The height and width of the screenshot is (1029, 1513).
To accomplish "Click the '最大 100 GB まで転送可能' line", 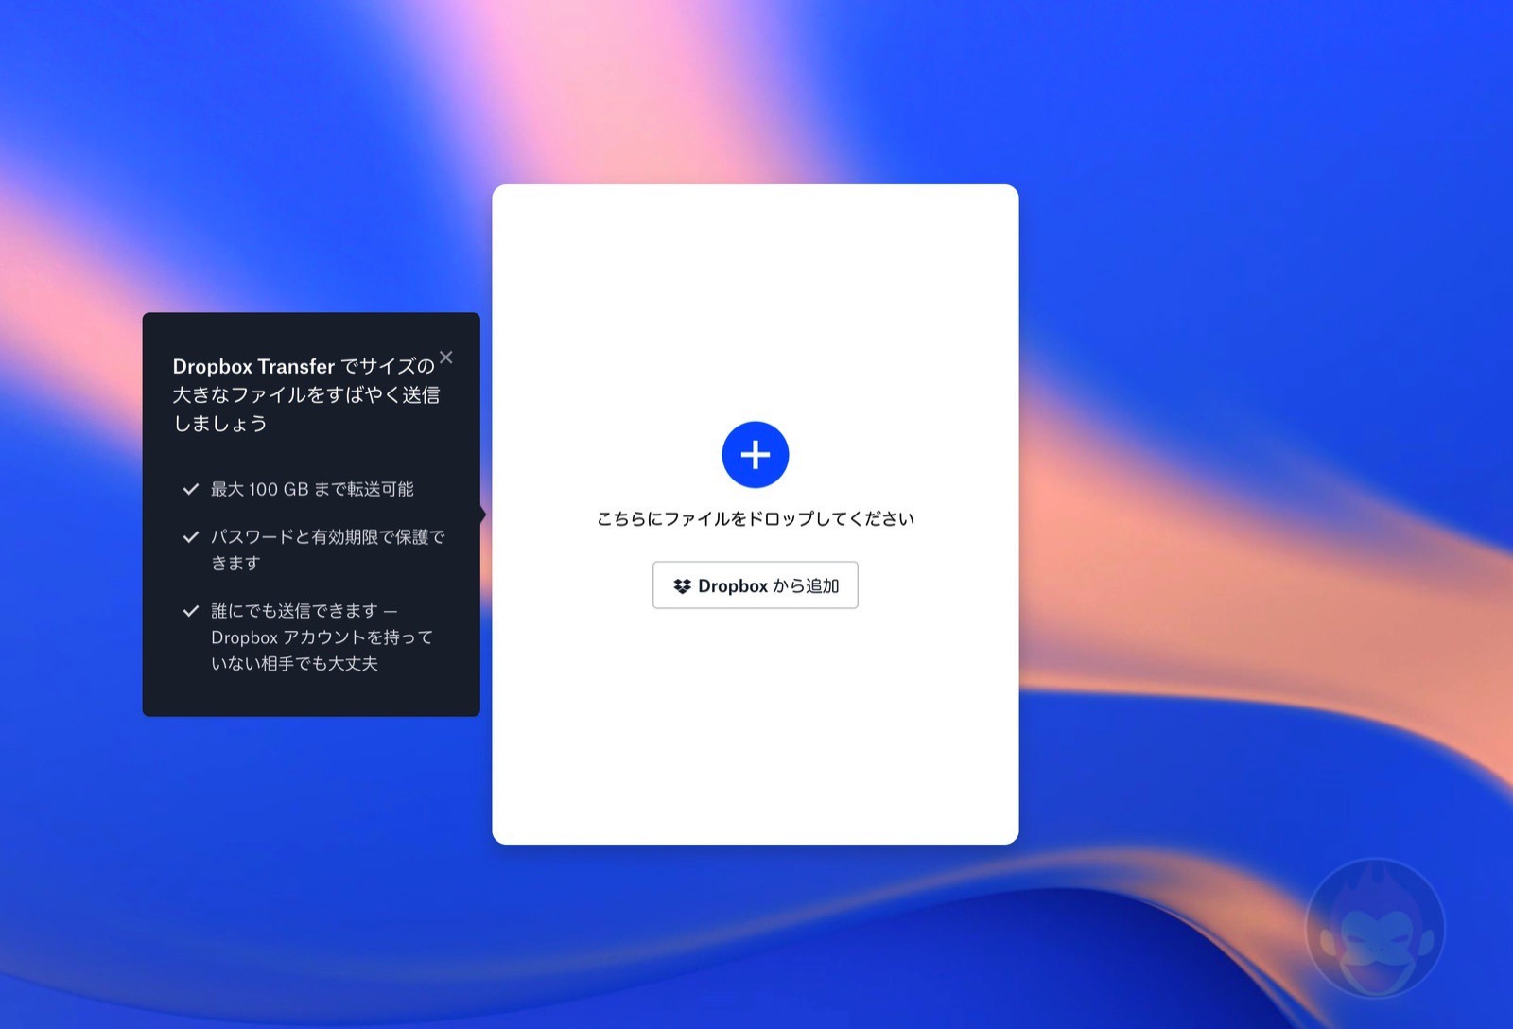I will (x=312, y=489).
